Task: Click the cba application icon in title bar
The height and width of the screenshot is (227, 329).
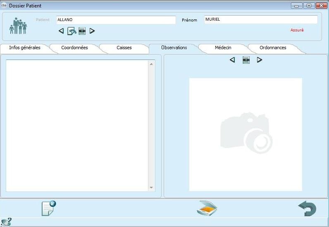Action: (x=4, y=5)
